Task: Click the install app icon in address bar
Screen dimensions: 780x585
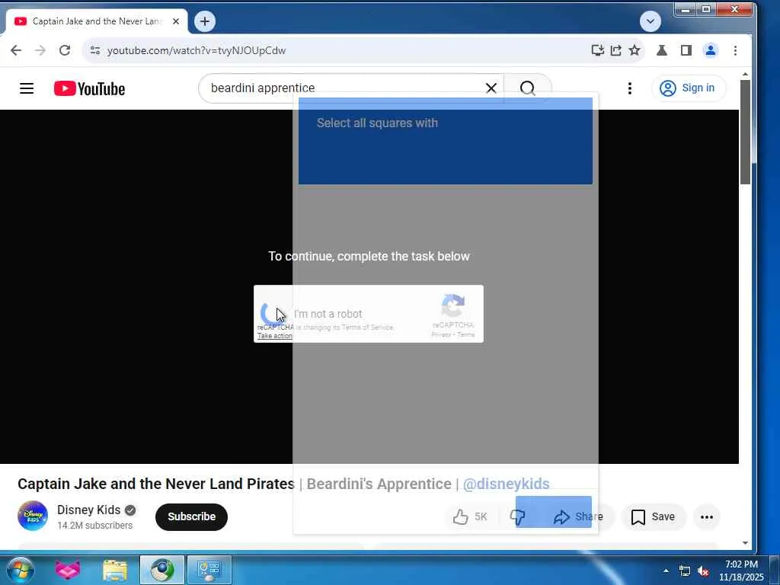Action: tap(597, 50)
